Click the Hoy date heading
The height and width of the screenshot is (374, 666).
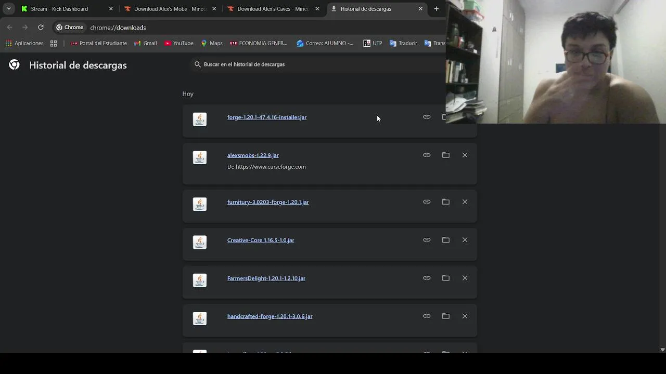pos(188,94)
